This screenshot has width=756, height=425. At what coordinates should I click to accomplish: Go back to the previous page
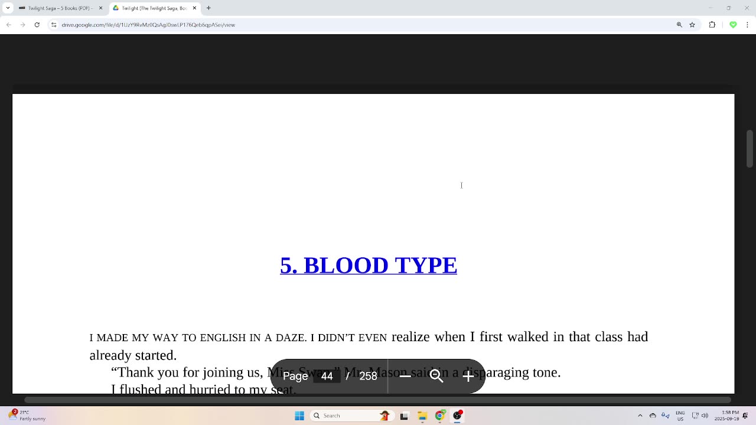click(7, 25)
